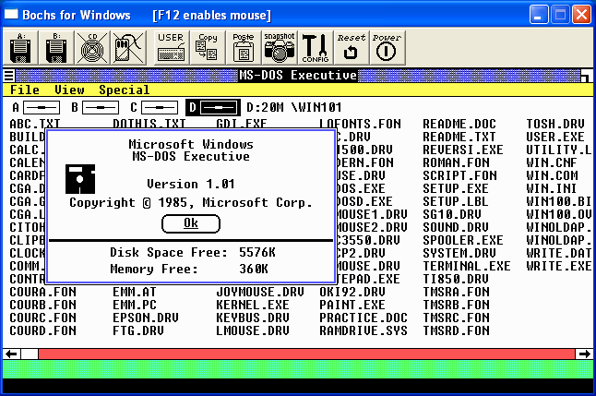Select TI850.DRV file
The height and width of the screenshot is (396, 596).
tap(456, 279)
